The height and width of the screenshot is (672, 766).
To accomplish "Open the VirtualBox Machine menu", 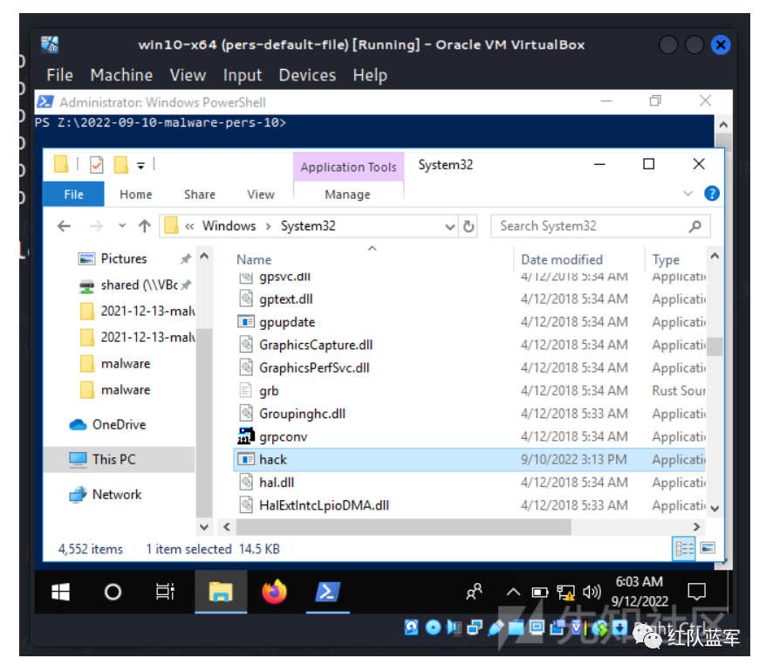I will pyautogui.click(x=121, y=75).
